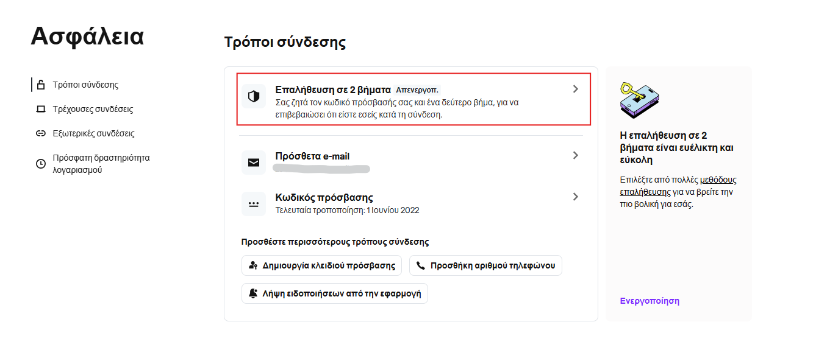
Task: Click Προσθήκη αριθμού τηλεφώνου button
Action: tap(485, 265)
